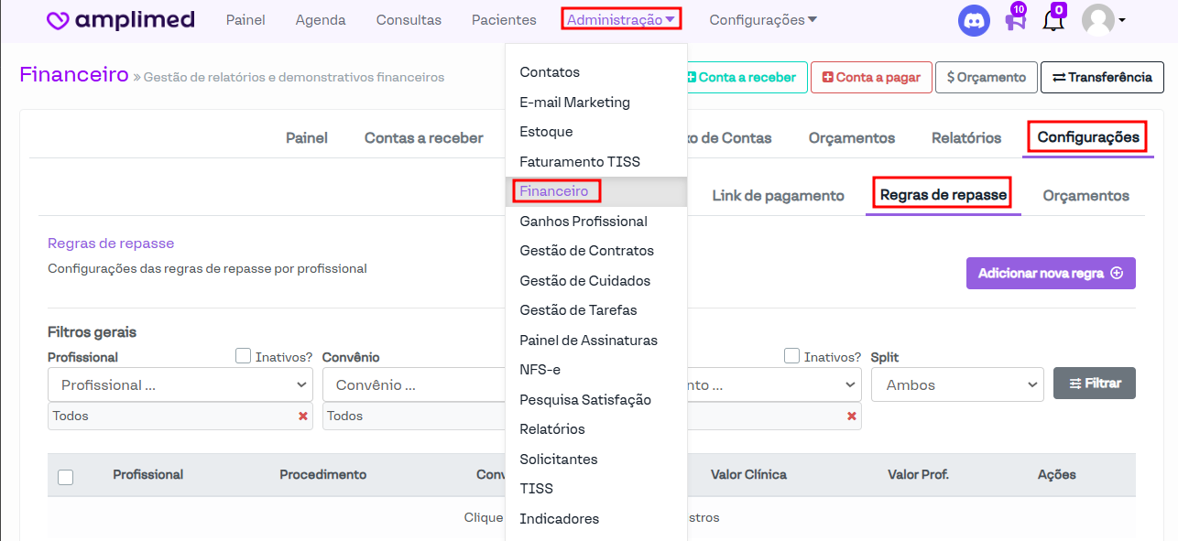Click the Amplimed heart logo
The image size is (1178, 541).
click(58, 20)
